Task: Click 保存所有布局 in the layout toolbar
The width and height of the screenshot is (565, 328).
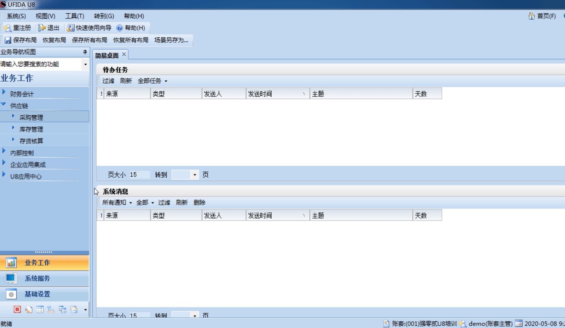Action: coord(89,40)
